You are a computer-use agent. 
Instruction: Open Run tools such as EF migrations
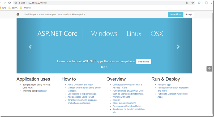pos(173,89)
